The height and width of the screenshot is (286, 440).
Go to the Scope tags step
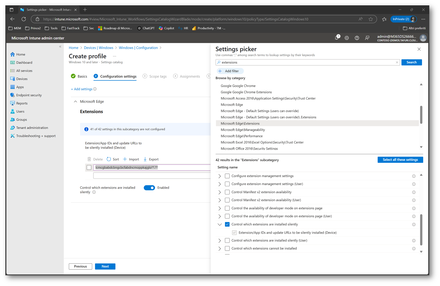coord(155,76)
